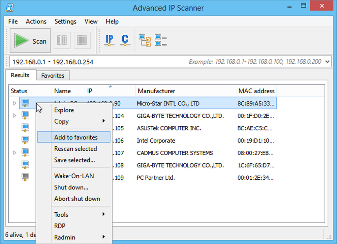The height and width of the screenshot is (244, 337).
Task: Stop the scan using the stop icon
Action: 82,40
